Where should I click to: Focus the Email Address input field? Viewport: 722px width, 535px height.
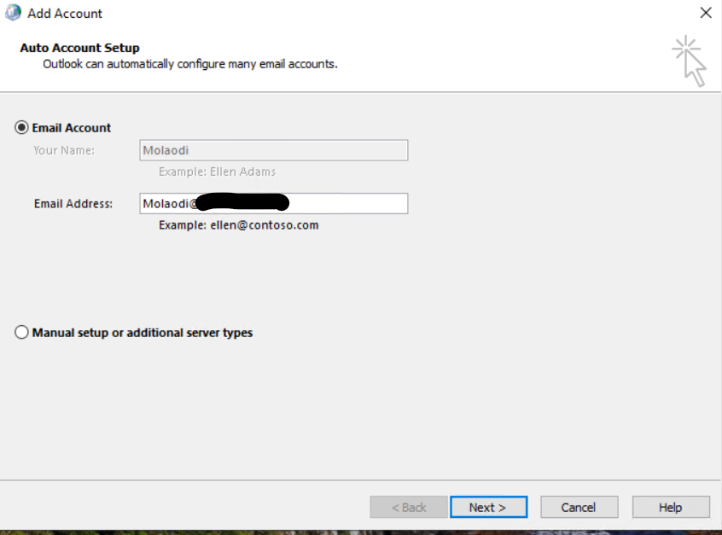tap(273, 203)
